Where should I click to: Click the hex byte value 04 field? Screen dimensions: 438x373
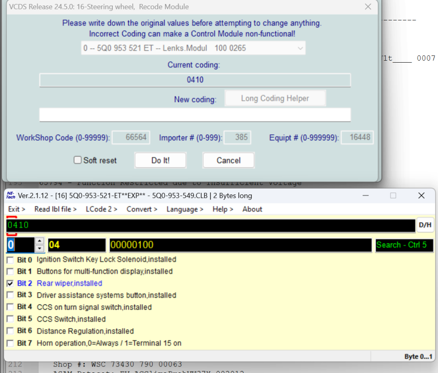click(77, 245)
